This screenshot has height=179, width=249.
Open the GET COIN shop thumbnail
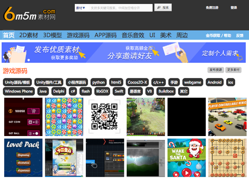click(x=23, y=117)
